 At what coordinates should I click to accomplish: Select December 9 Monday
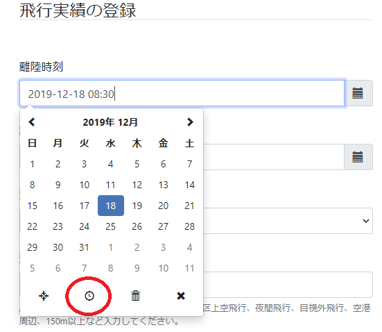[58, 185]
